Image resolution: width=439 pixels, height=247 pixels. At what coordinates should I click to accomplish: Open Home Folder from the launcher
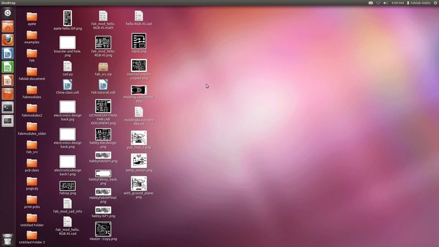(8, 26)
